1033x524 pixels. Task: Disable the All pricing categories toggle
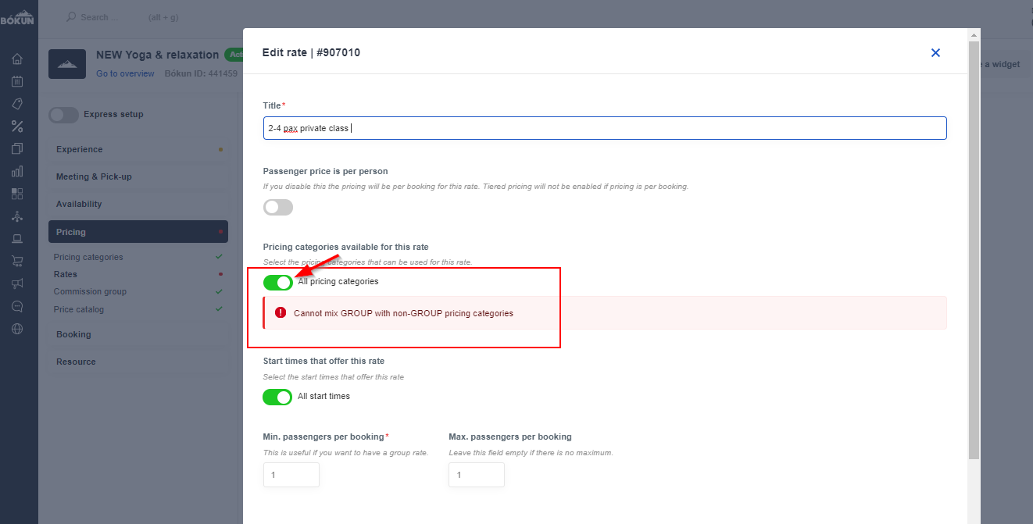tap(278, 282)
